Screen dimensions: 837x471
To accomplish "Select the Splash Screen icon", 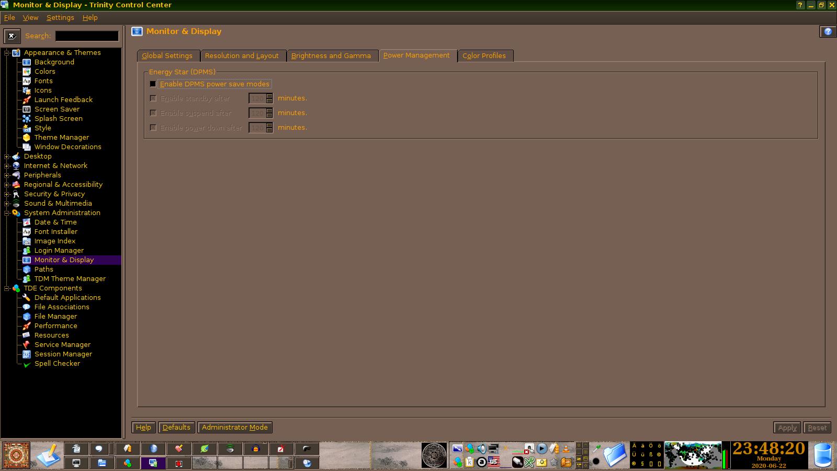I will tap(27, 118).
